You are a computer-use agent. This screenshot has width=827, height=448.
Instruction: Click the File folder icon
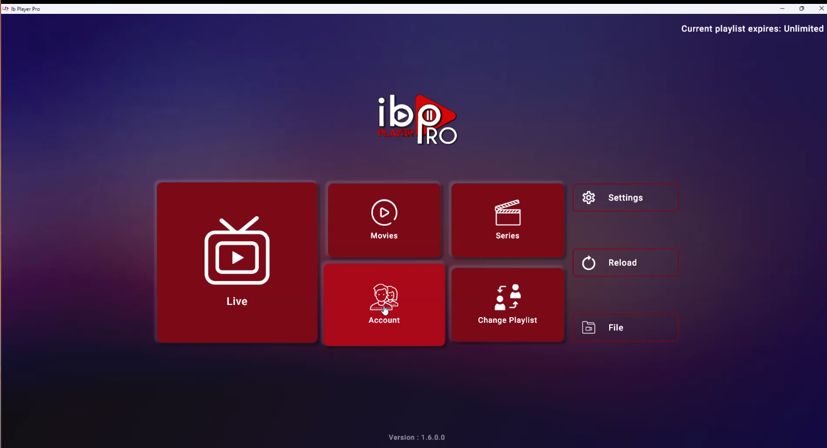click(x=589, y=328)
